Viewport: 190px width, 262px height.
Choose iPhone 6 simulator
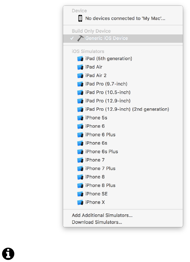pos(95,126)
